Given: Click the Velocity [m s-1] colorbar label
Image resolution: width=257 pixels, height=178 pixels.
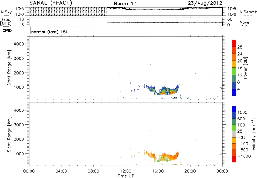Looking at the screenshot, I should [x=254, y=134].
